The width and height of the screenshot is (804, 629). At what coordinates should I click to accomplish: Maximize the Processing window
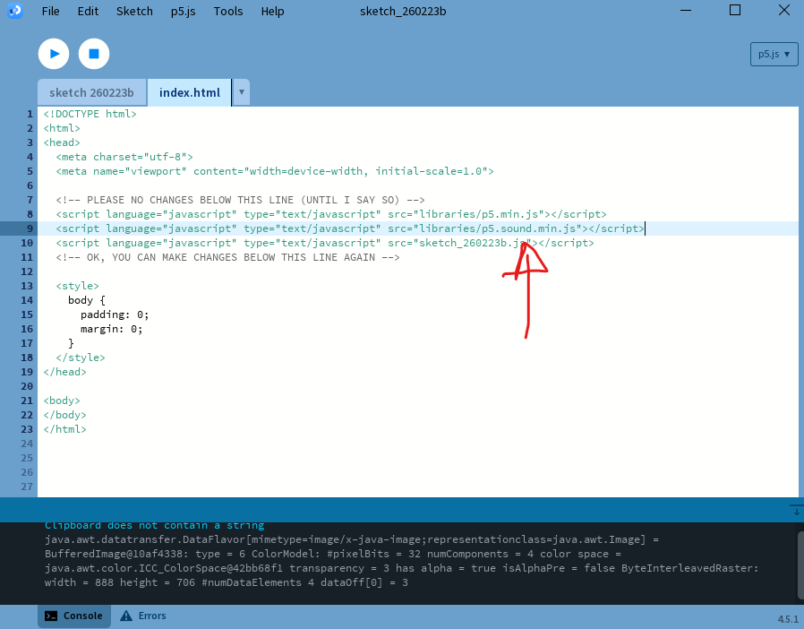[734, 11]
